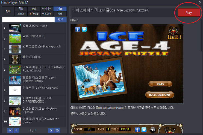The height and width of the screenshot is (135, 203).
Task: Choose the 퍼즐 category tab
Action: [60, 9]
